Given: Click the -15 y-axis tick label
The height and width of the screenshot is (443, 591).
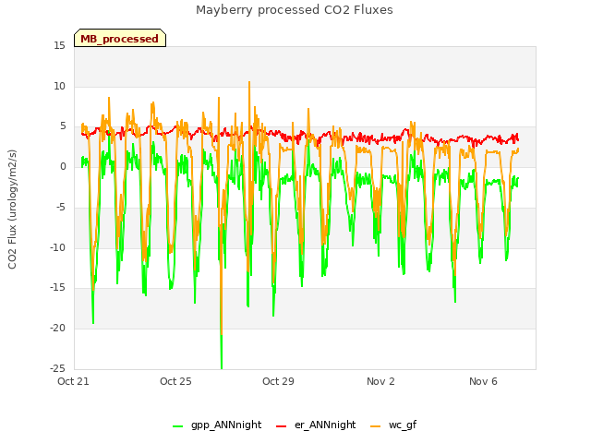Looking at the screenshot, I should pyautogui.click(x=57, y=288).
